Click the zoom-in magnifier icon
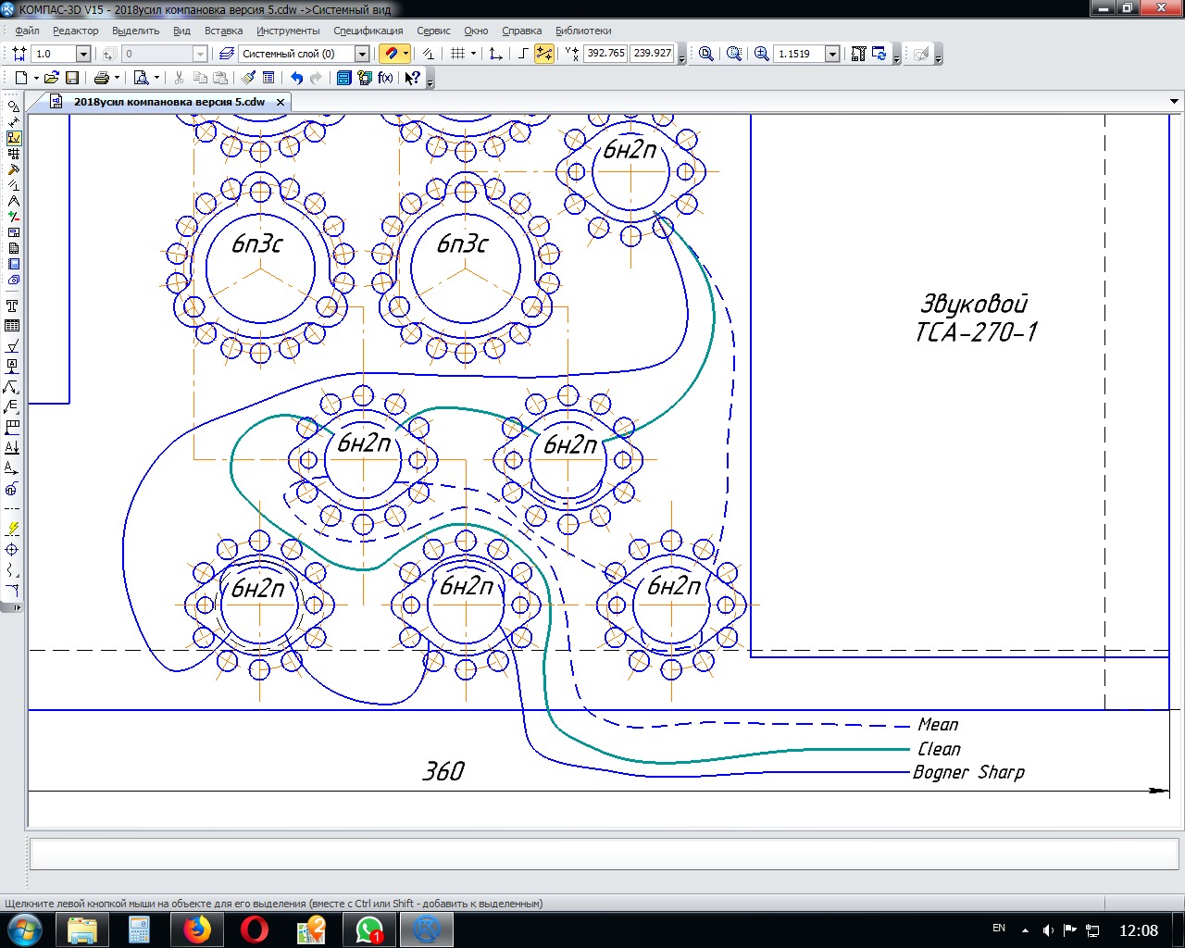1185x948 pixels. pyautogui.click(x=762, y=54)
